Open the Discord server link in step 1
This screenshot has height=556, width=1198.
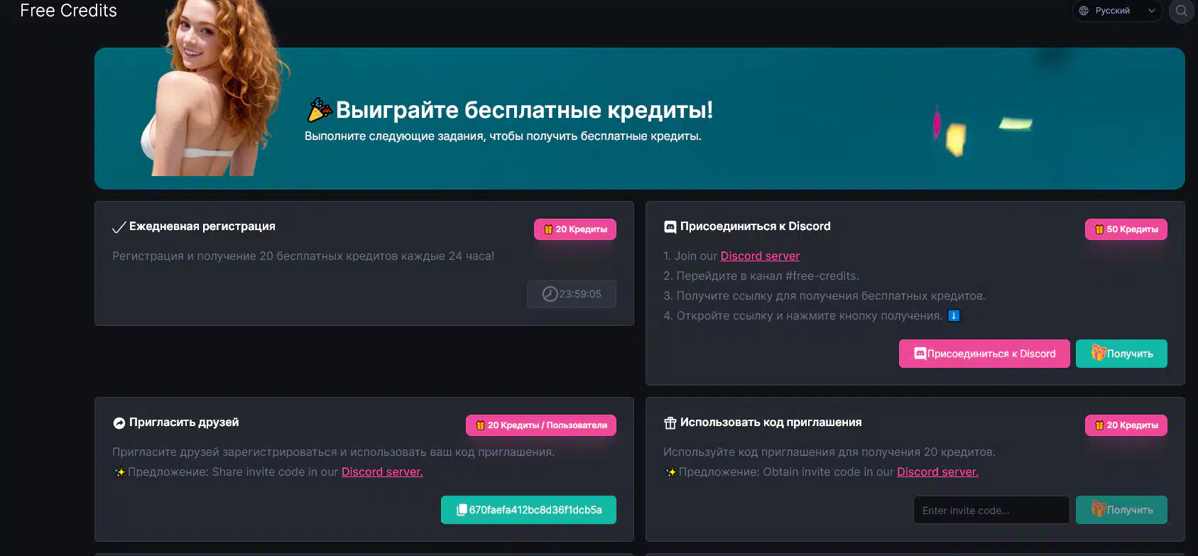(760, 256)
